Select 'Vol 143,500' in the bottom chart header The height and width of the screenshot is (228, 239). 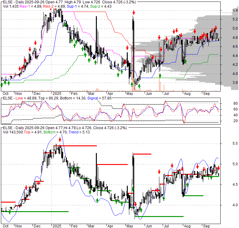(x=13, y=132)
